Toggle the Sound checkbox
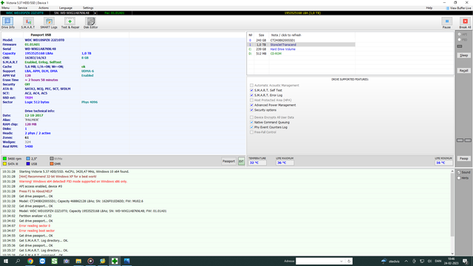 pyautogui.click(x=459, y=172)
